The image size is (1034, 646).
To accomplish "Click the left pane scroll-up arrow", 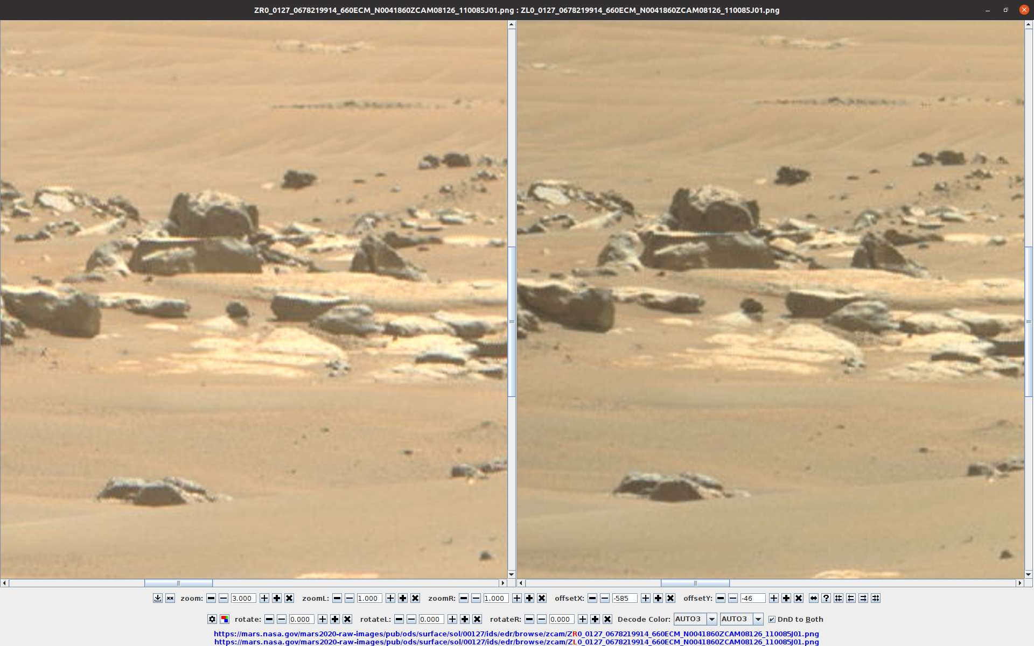I will (x=512, y=24).
